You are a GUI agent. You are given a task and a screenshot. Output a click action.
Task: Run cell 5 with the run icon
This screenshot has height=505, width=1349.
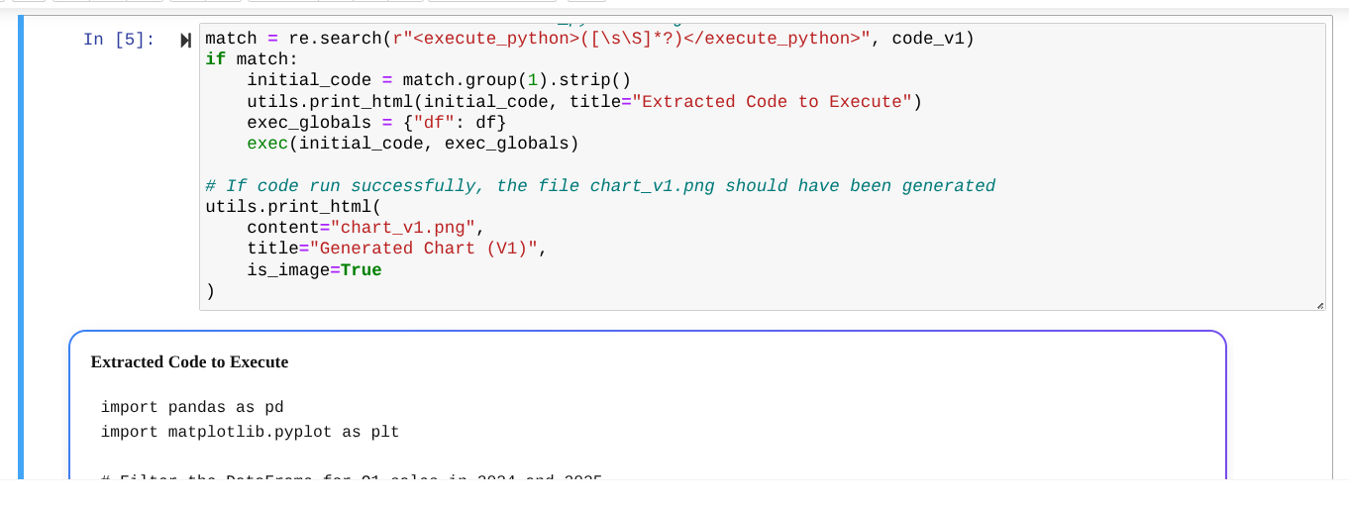[x=185, y=41]
